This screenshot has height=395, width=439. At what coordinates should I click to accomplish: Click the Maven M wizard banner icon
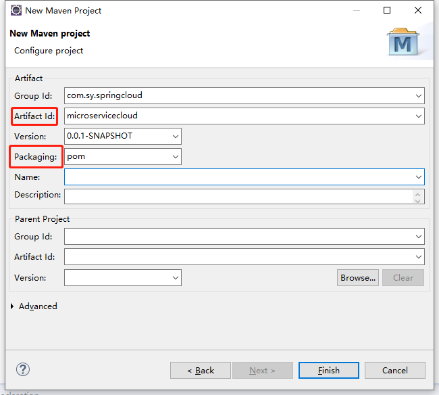coord(403,42)
